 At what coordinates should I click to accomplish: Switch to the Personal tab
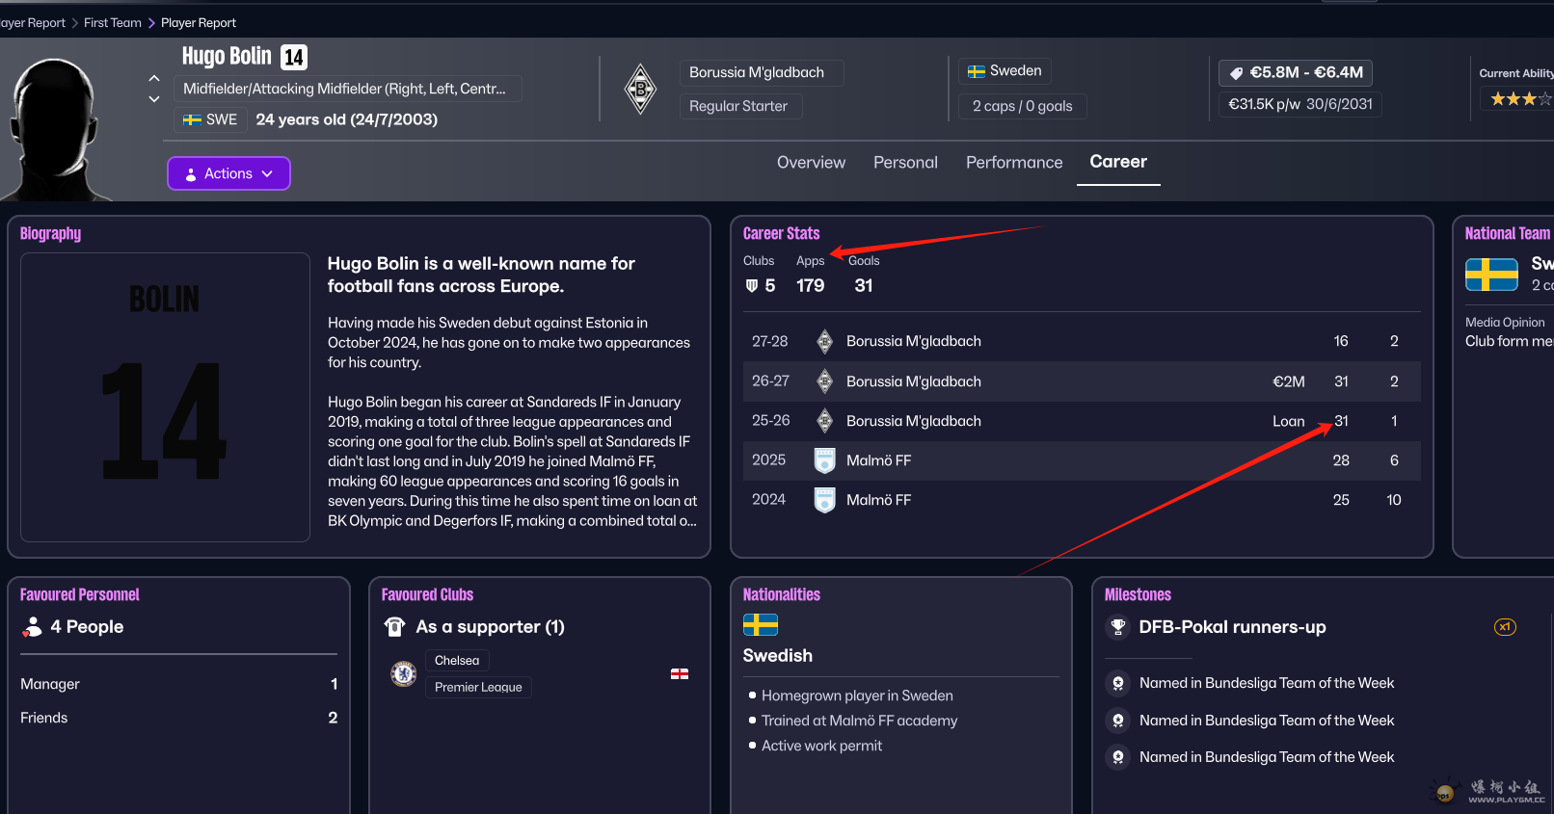point(905,163)
